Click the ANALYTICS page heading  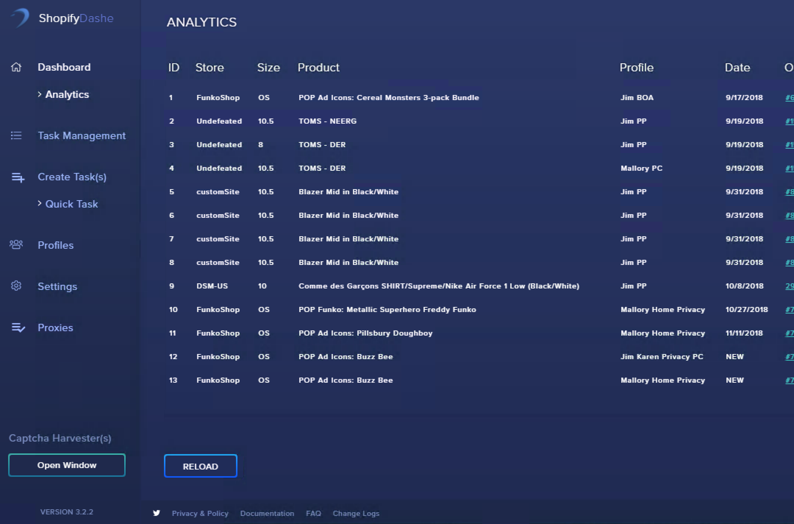(202, 22)
